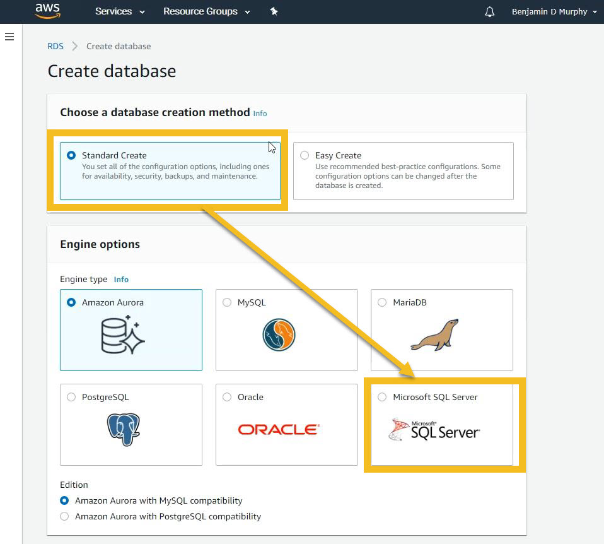This screenshot has height=544, width=604.
Task: Click the Engine options heading
Action: coord(100,244)
